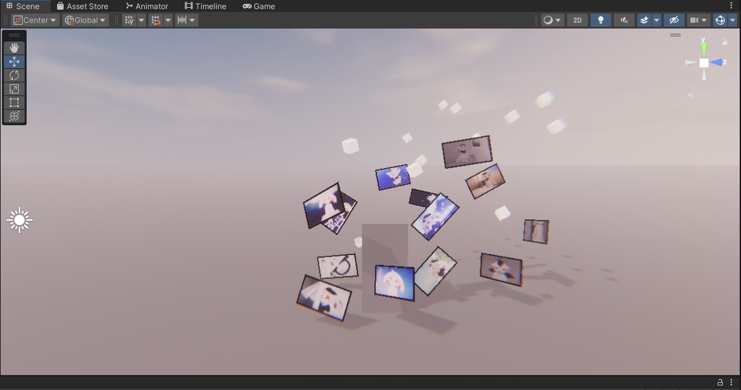Open Center pivot mode dropdown
The width and height of the screenshot is (741, 390).
point(35,20)
